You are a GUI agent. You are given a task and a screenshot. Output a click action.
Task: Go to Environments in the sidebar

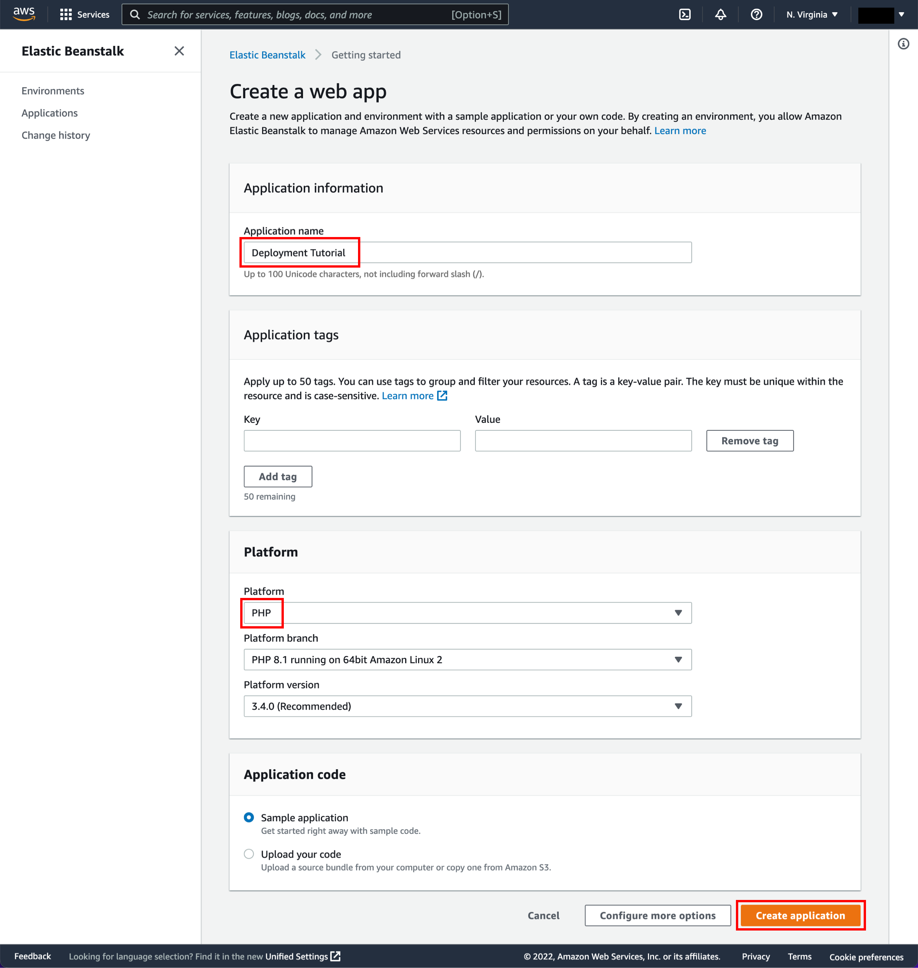click(x=53, y=91)
